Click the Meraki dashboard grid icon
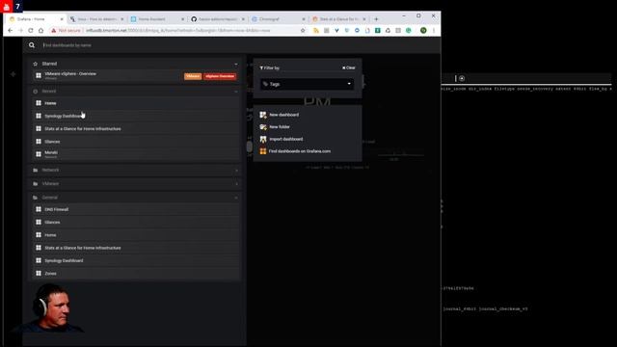 coord(39,154)
